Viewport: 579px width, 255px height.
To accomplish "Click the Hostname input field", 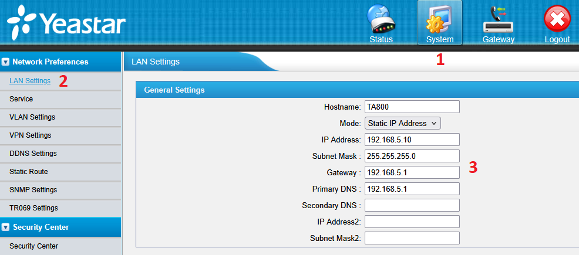I will click(412, 107).
